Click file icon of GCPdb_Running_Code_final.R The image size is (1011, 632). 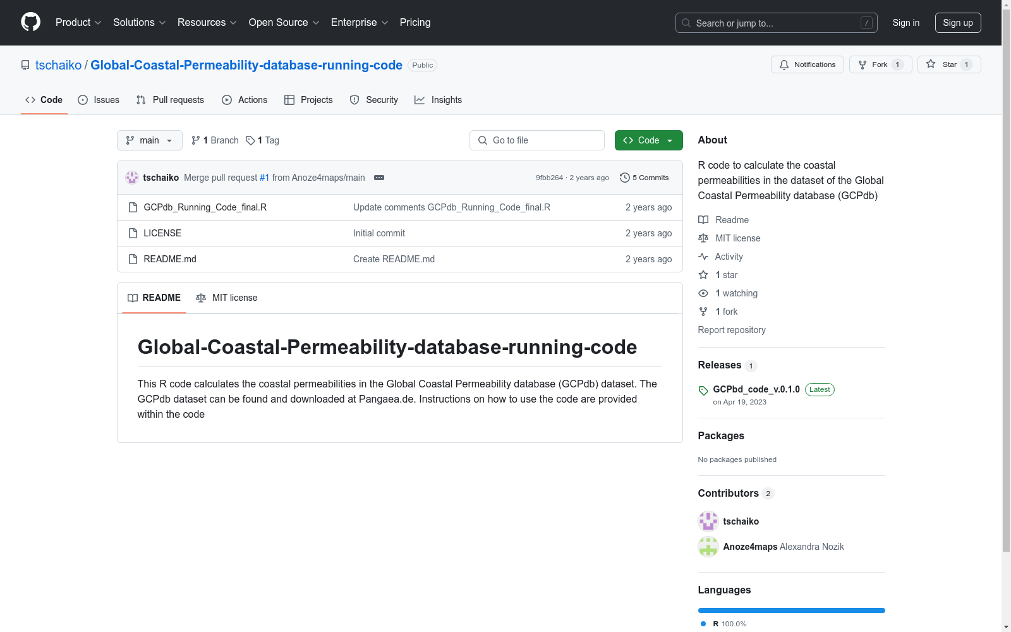pyautogui.click(x=133, y=207)
